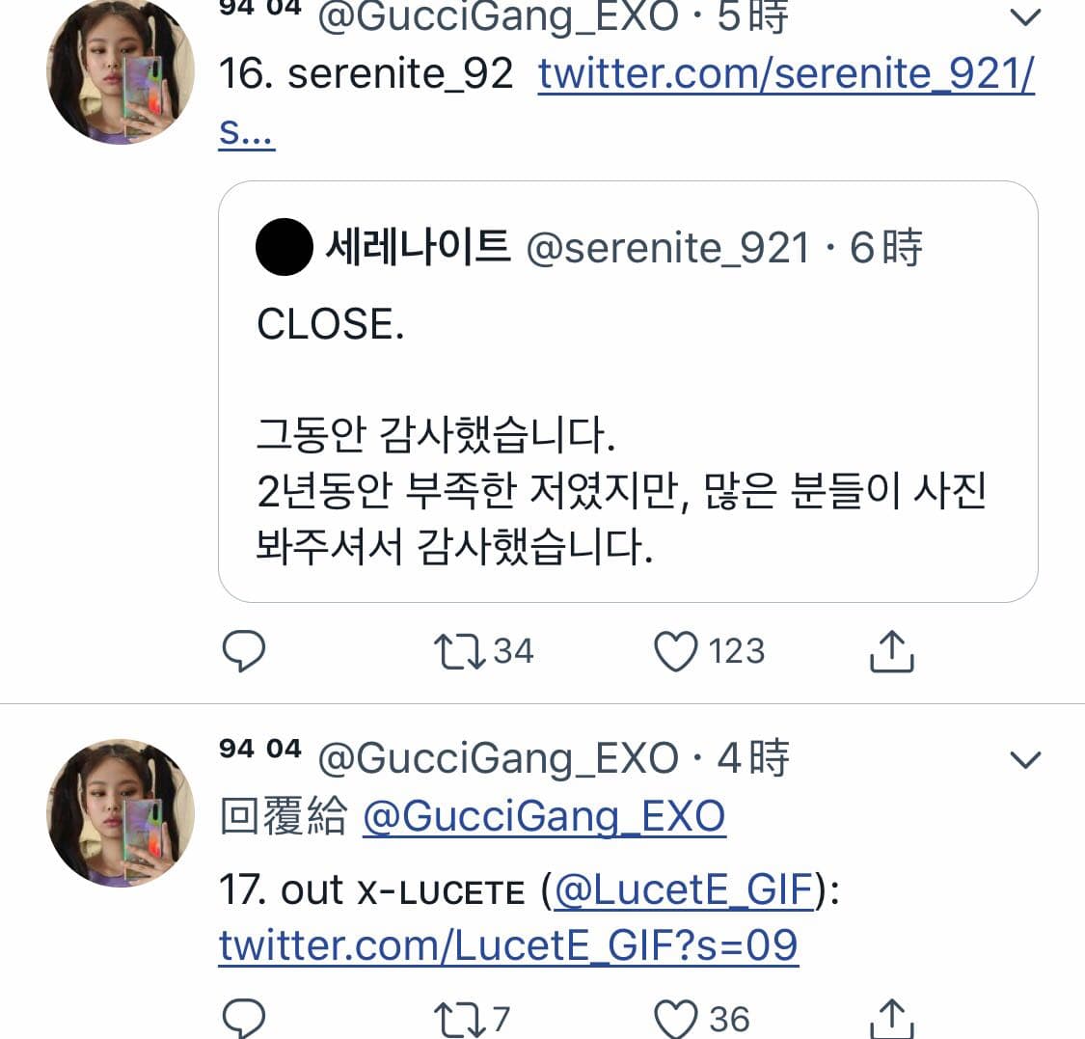Open the chevron menu on first tweet
Viewport: 1085px width, 1039px height.
(1025, 16)
